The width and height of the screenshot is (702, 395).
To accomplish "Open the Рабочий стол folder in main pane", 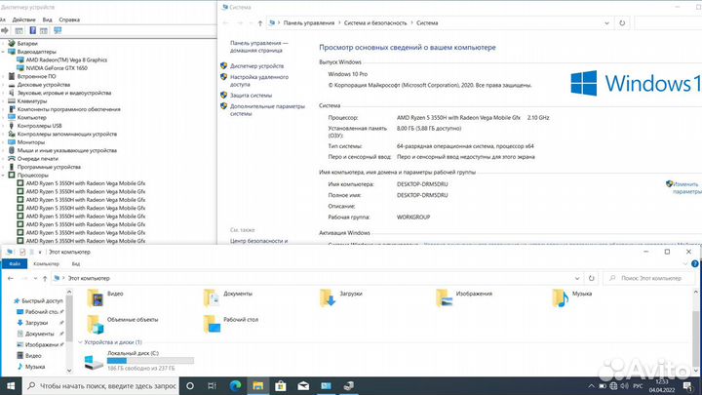I will coord(231,324).
